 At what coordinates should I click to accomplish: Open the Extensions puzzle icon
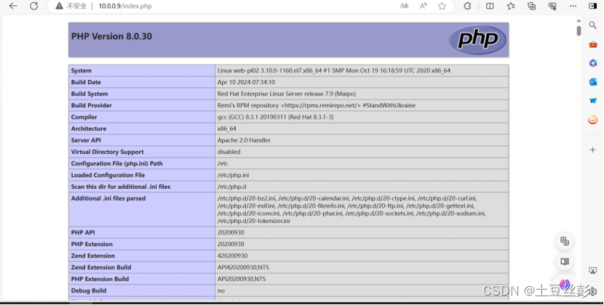point(467,6)
